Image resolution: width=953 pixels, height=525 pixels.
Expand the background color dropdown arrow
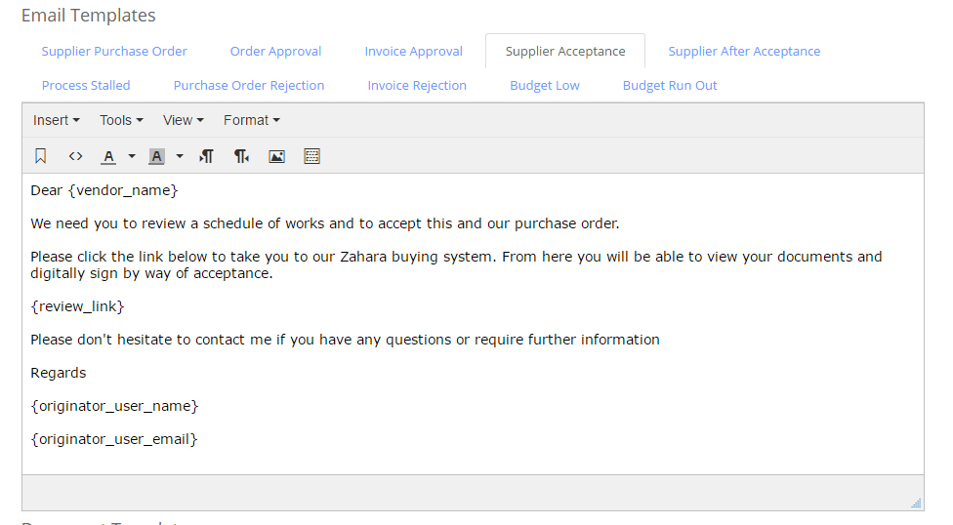tap(180, 156)
